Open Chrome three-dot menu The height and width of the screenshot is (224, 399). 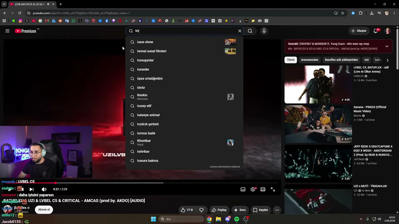coord(394,13)
